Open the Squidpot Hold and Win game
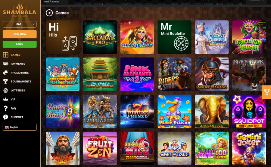The height and width of the screenshot is (167, 271). (249, 112)
